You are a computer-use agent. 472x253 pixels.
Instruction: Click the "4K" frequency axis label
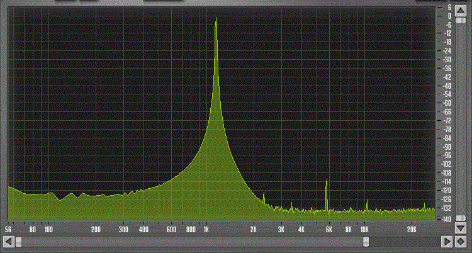click(x=301, y=230)
